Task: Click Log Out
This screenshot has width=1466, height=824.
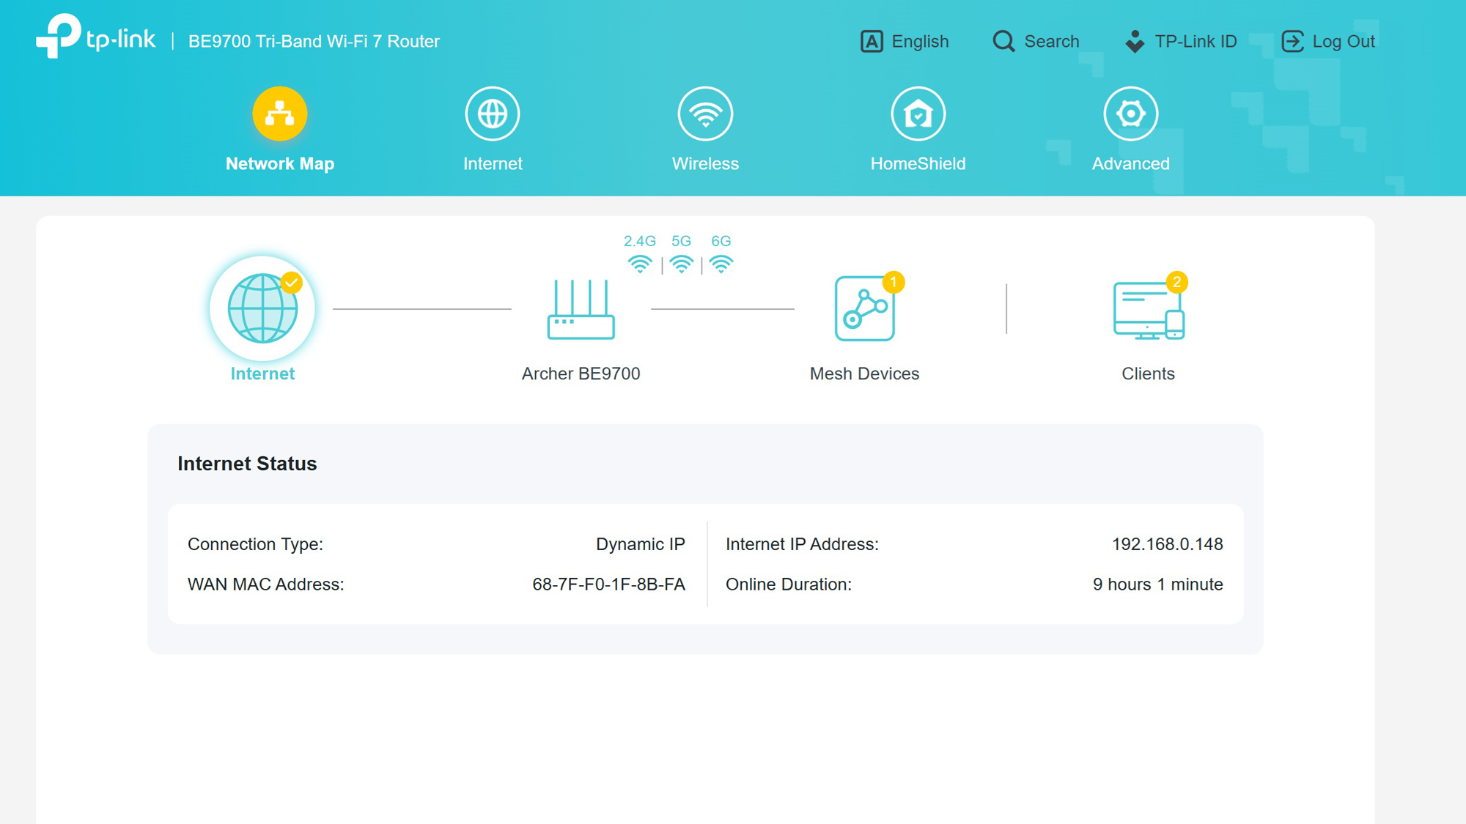Action: (1328, 42)
